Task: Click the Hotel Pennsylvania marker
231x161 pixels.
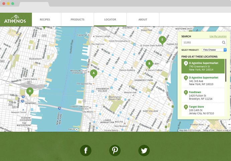Action: (x=129, y=41)
